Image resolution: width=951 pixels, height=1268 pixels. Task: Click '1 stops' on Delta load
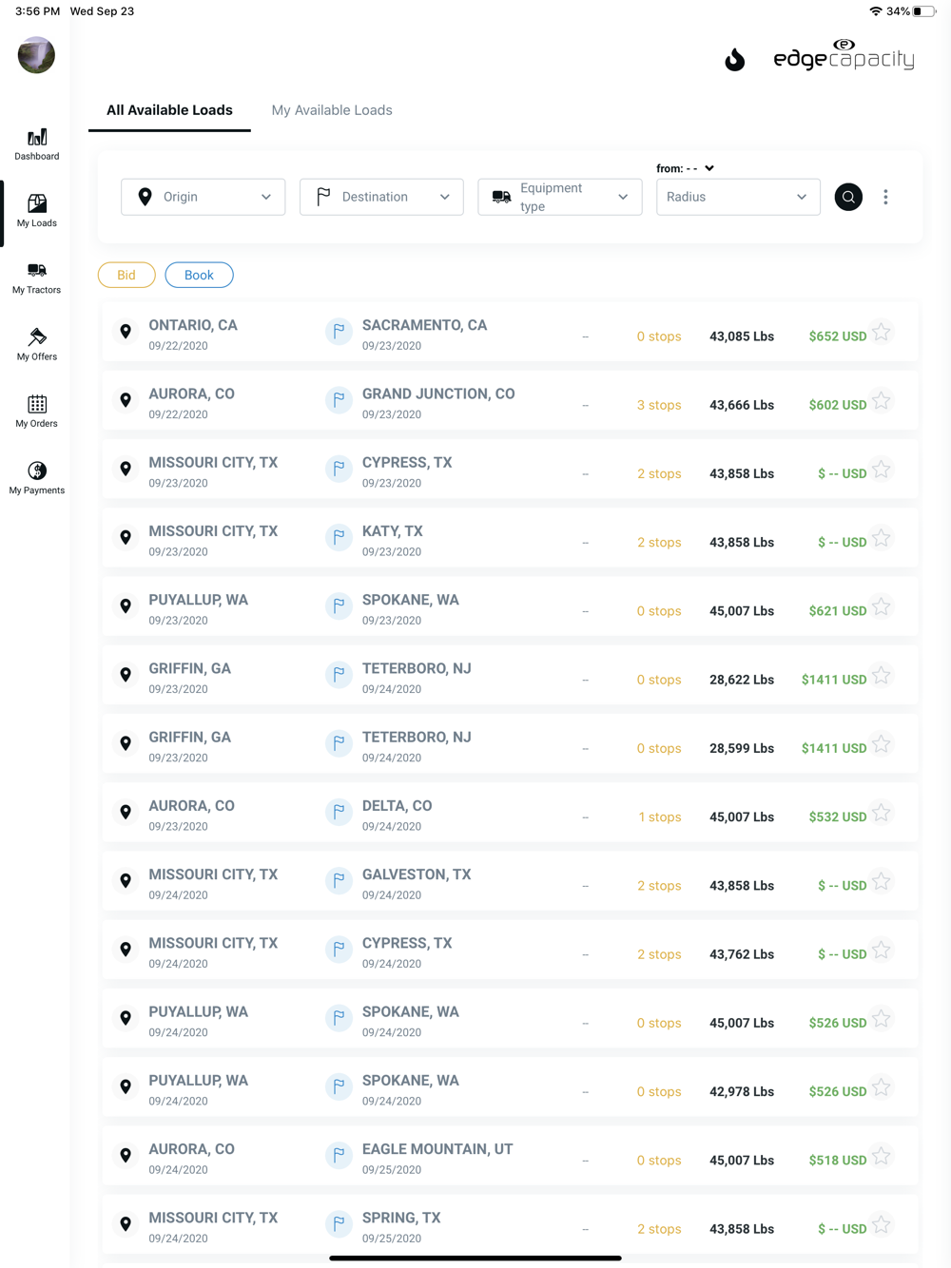[659, 817]
